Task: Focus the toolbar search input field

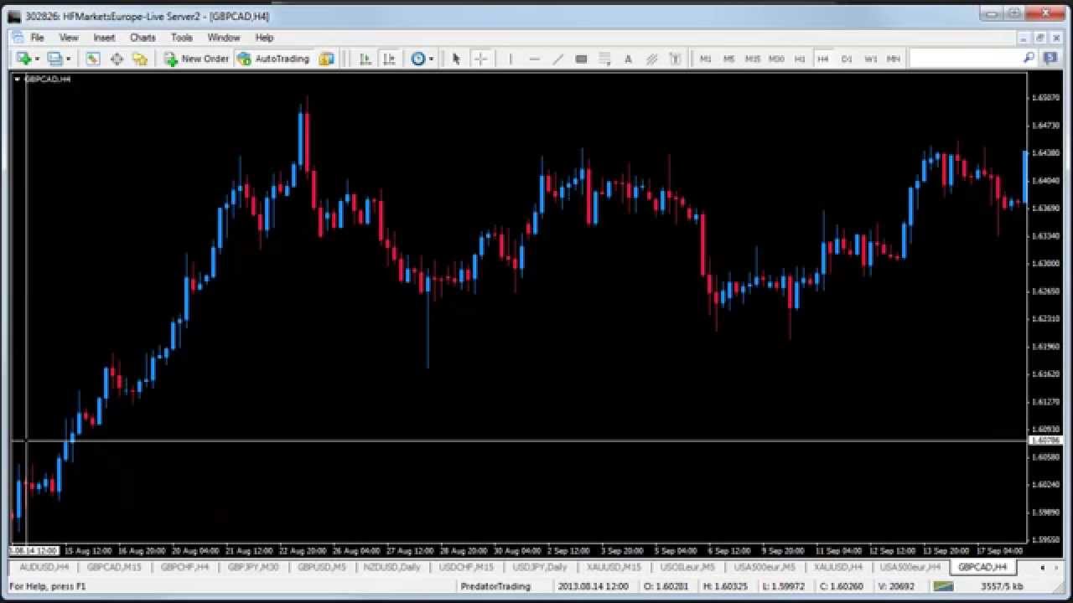Action: [x=965, y=58]
